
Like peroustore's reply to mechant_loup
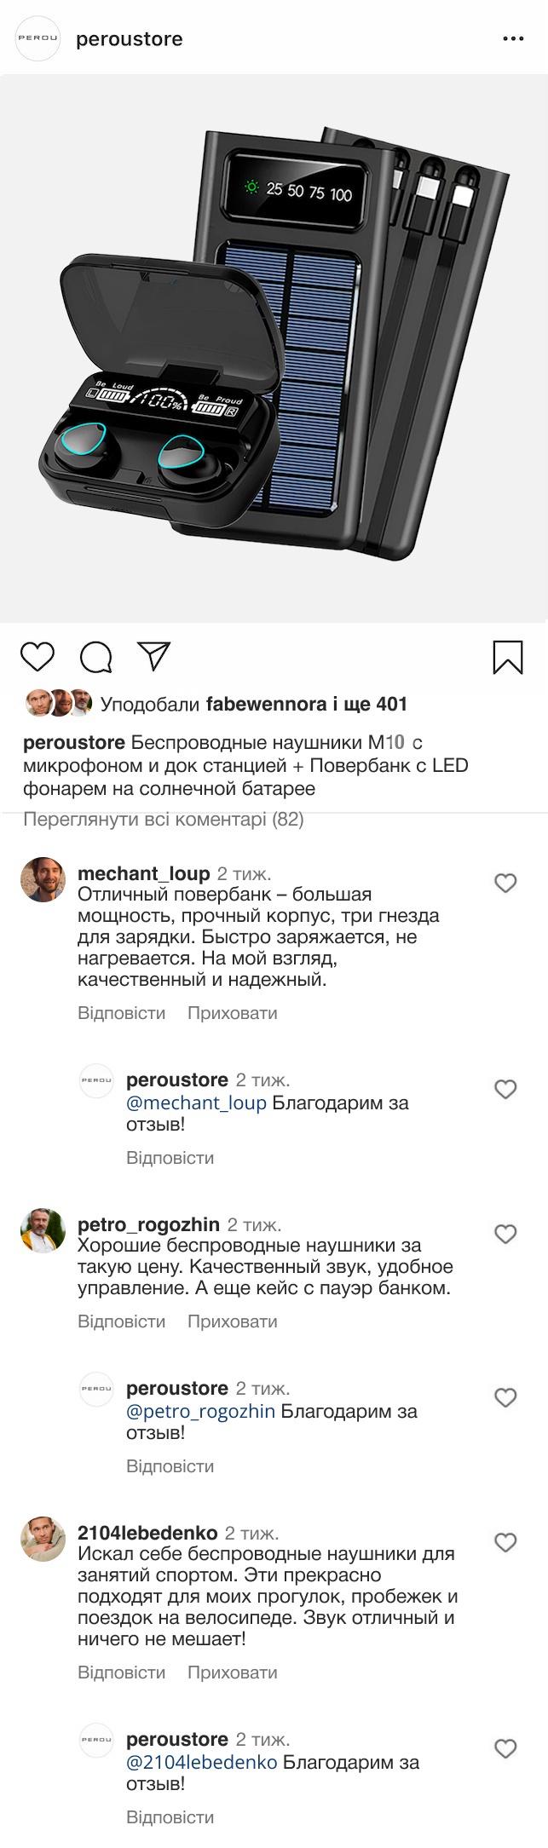point(505,1089)
